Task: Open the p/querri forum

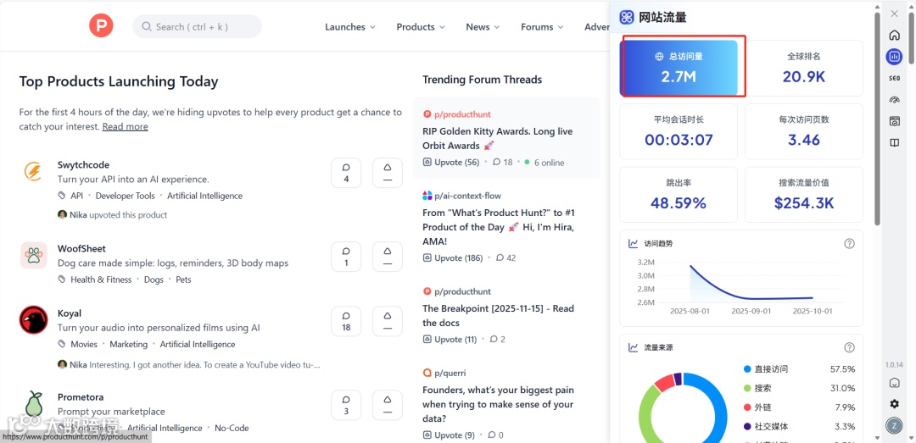Action: 450,373
